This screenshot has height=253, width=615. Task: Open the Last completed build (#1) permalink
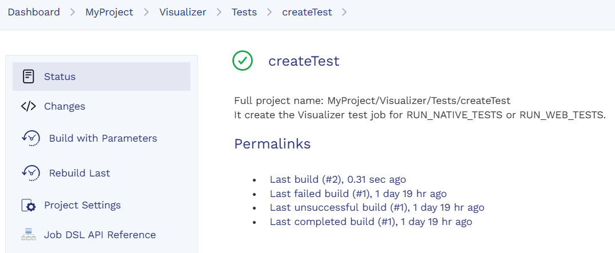(371, 222)
